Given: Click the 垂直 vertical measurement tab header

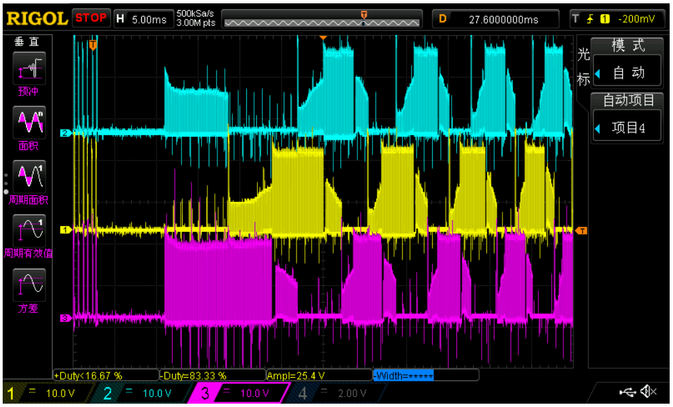Looking at the screenshot, I should point(27,41).
